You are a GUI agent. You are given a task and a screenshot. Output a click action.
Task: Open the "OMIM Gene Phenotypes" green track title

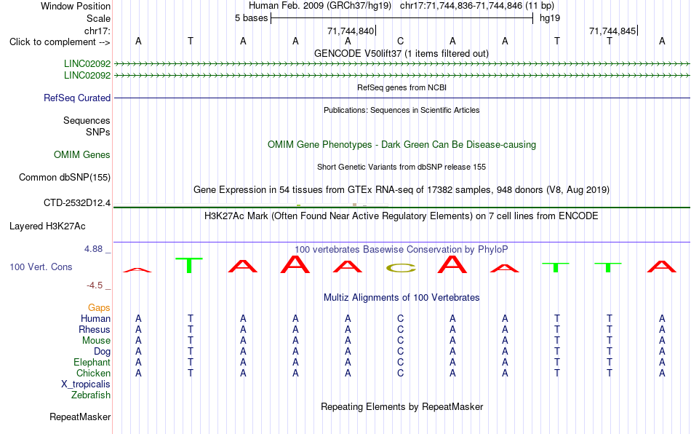pos(402,145)
